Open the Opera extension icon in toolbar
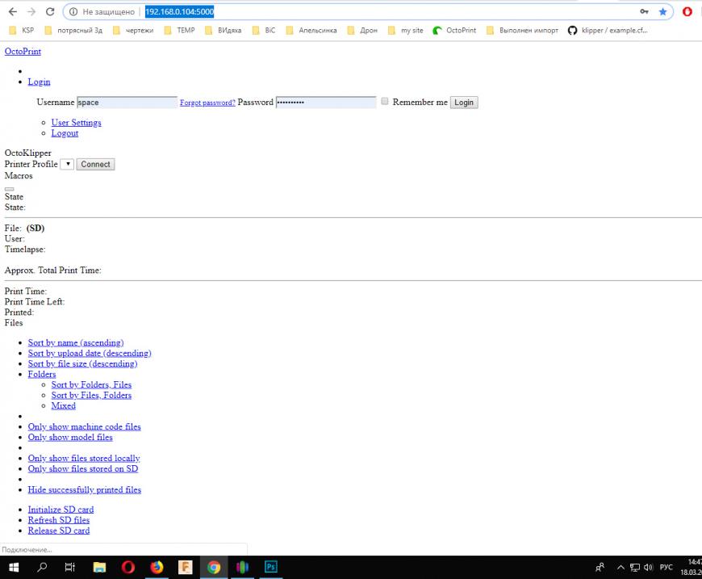Image resolution: width=702 pixels, height=579 pixels. point(687,11)
